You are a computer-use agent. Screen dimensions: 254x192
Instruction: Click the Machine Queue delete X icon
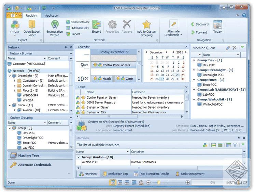[235, 48]
